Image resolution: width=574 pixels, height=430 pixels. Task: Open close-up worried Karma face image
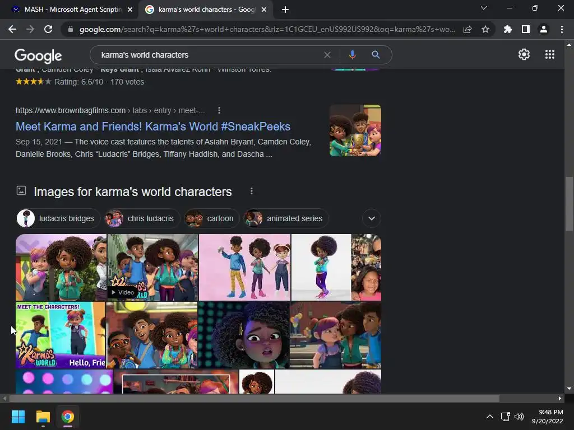click(x=243, y=335)
